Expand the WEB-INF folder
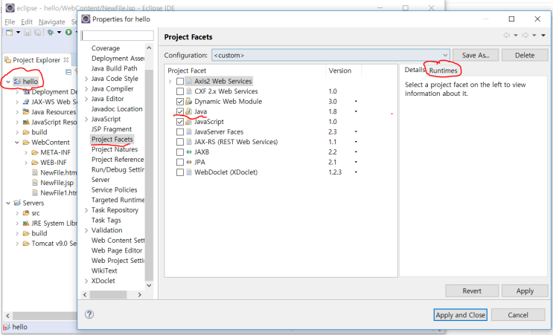 coord(26,163)
